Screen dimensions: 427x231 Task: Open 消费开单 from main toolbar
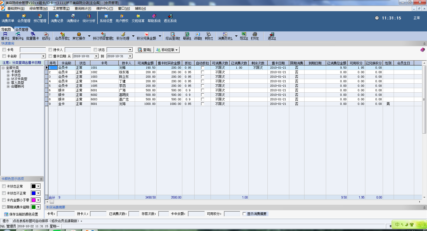(x=8, y=18)
